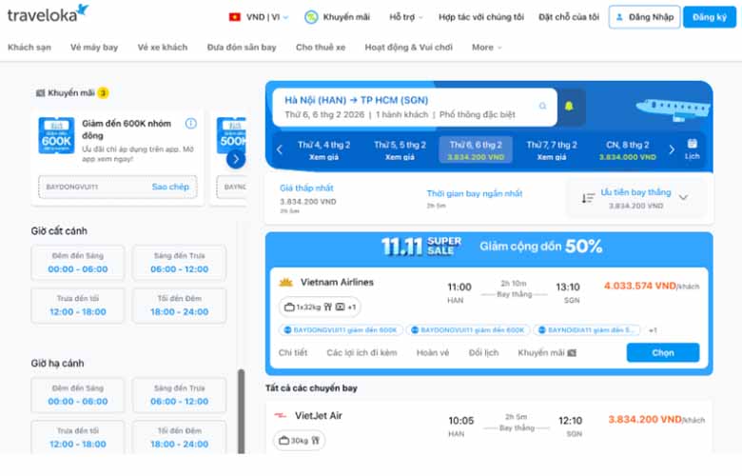The height and width of the screenshot is (476, 742).
Task: Open Ưu tiên bay thẳng sort dropdown
Action: tap(635, 198)
